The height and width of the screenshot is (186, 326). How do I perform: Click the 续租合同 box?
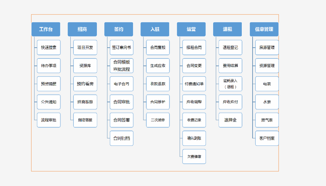(194, 48)
